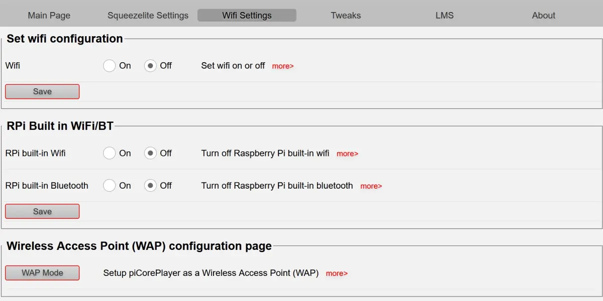
Task: Open the Main Page tab
Action: coord(49,16)
